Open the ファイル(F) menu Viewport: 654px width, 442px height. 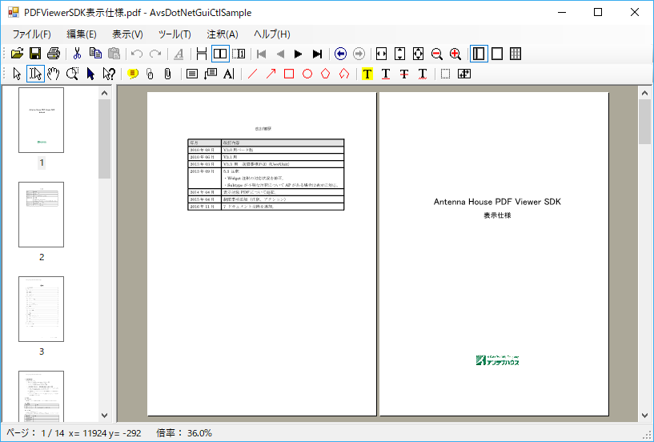click(x=31, y=34)
